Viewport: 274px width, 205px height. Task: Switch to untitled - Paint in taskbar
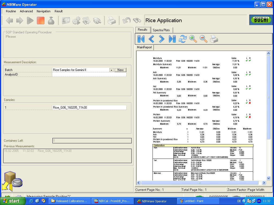point(198,201)
